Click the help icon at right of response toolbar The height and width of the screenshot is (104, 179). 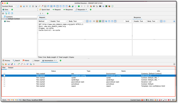[174, 21]
